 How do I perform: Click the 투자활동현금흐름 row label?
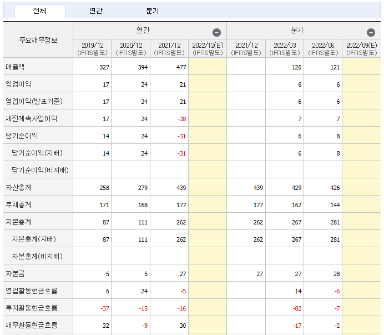31,308
